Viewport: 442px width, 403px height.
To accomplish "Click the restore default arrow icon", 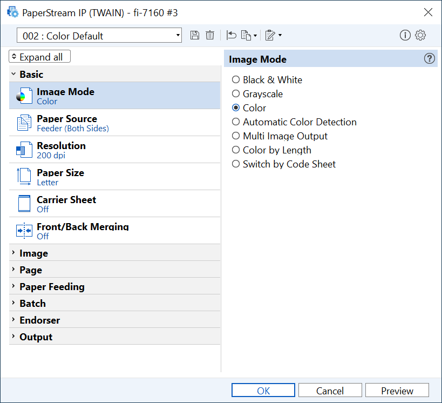I will [231, 35].
